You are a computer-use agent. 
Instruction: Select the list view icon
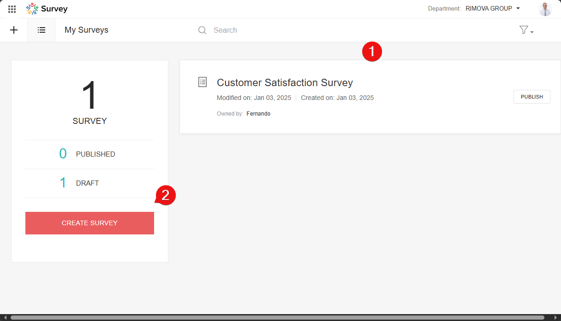pyautogui.click(x=42, y=30)
